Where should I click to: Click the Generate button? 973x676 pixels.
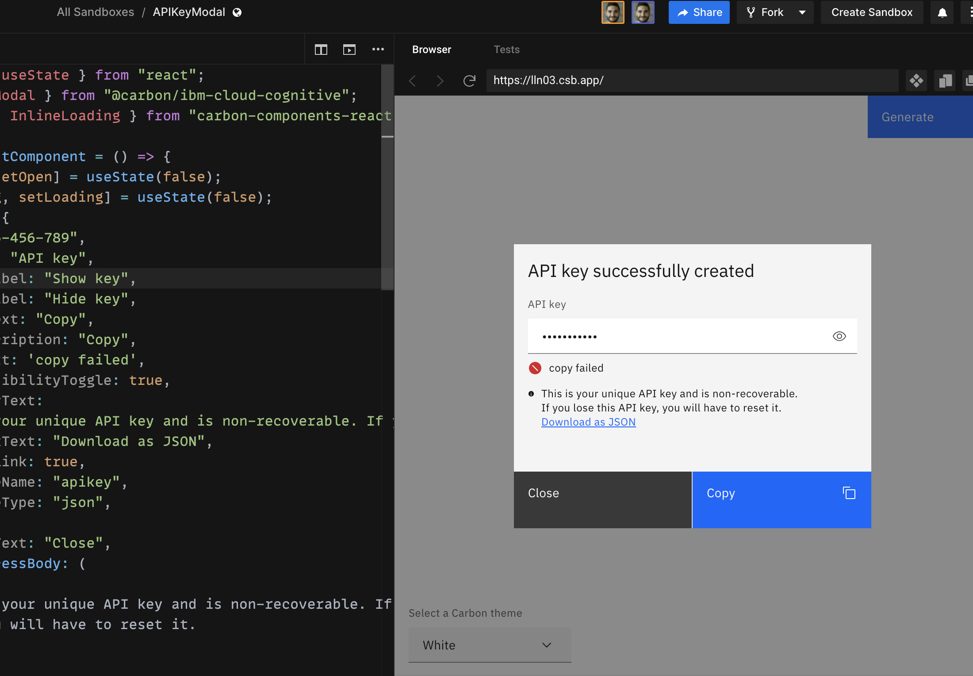907,117
